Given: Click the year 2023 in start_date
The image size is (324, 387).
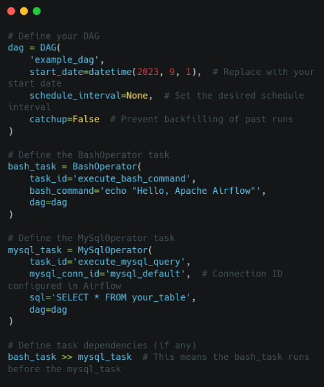Looking at the screenshot, I should (148, 72).
